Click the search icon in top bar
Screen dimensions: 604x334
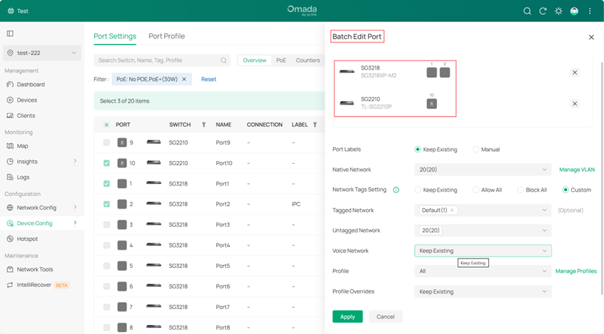(527, 11)
